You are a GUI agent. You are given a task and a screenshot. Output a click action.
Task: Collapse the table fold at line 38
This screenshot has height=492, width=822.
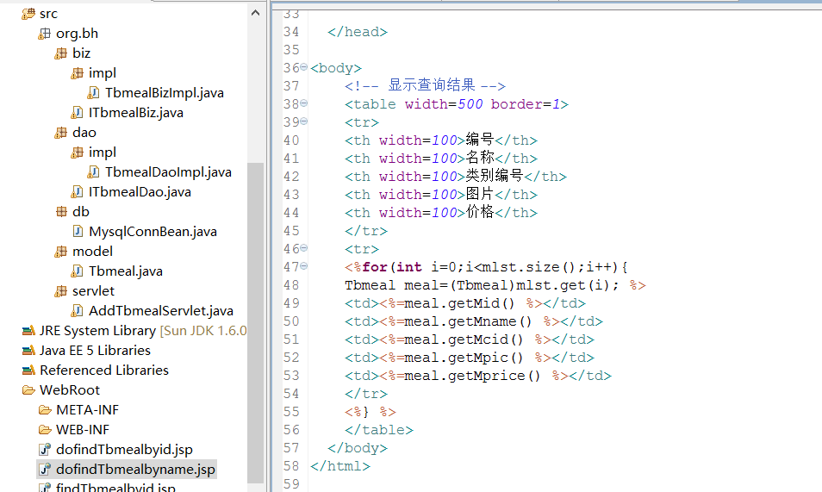(304, 103)
